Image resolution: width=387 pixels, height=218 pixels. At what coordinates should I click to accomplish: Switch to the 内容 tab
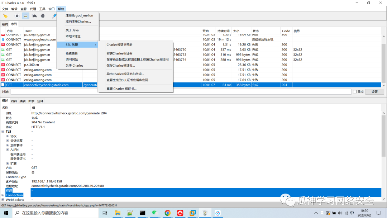[14, 101]
